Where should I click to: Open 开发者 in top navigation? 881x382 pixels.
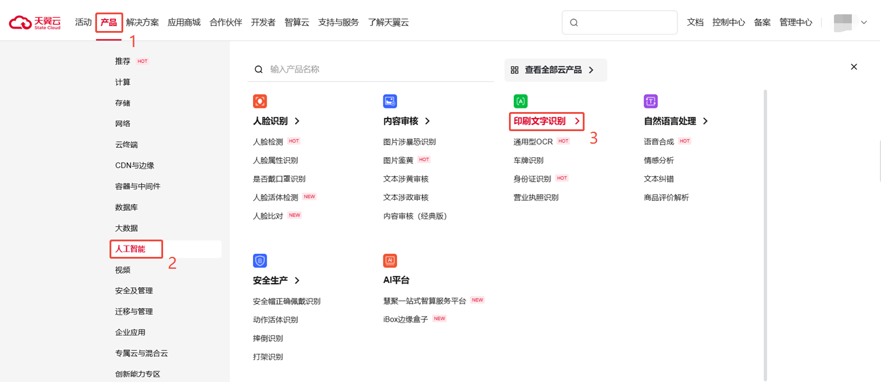click(x=263, y=23)
